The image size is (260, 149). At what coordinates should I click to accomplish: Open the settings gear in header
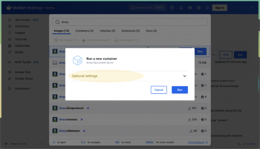click(x=199, y=8)
